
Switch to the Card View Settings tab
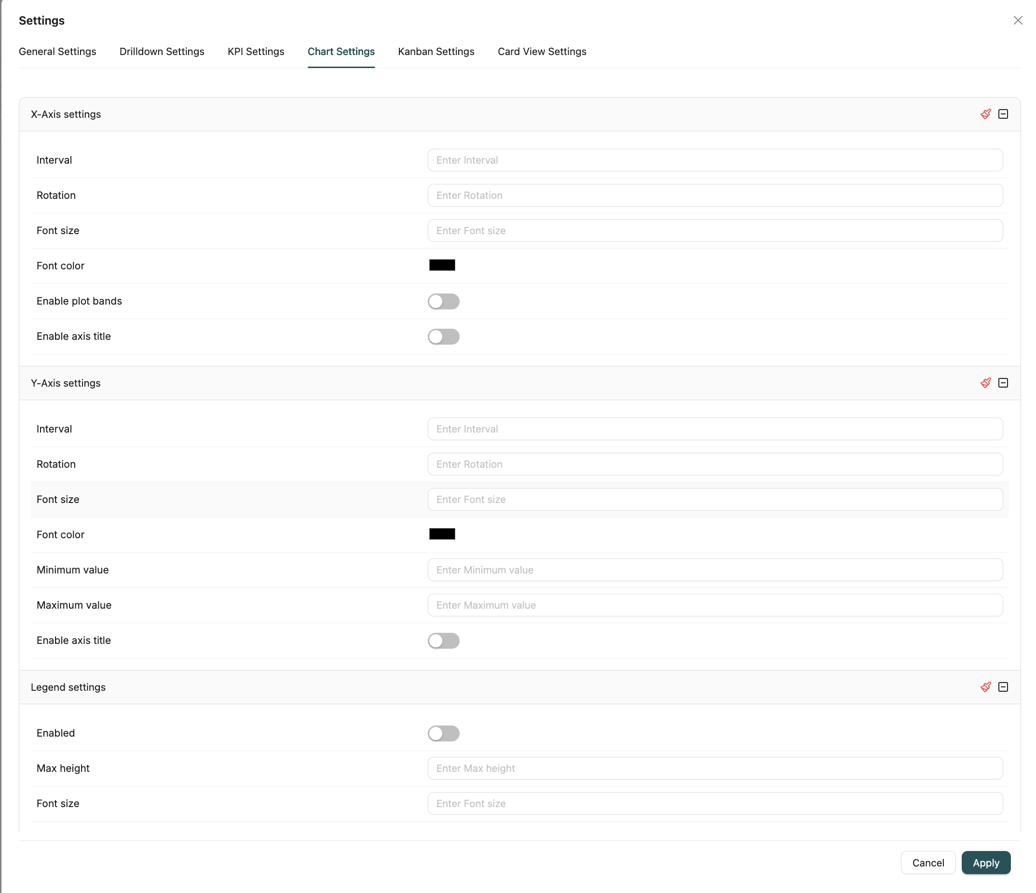tap(542, 52)
